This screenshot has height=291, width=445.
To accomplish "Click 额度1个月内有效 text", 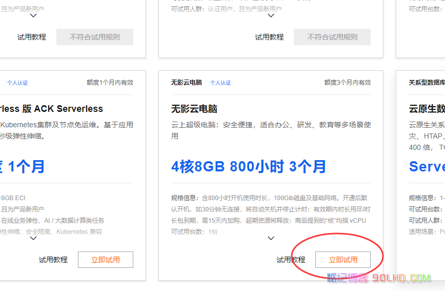I will (110, 83).
